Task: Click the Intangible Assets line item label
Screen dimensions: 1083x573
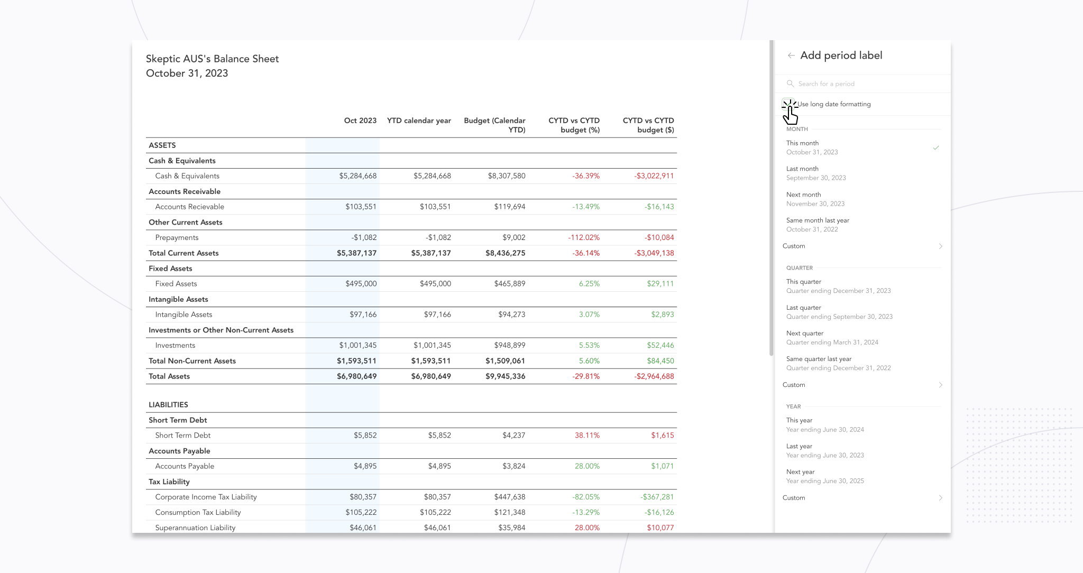Action: coord(183,315)
